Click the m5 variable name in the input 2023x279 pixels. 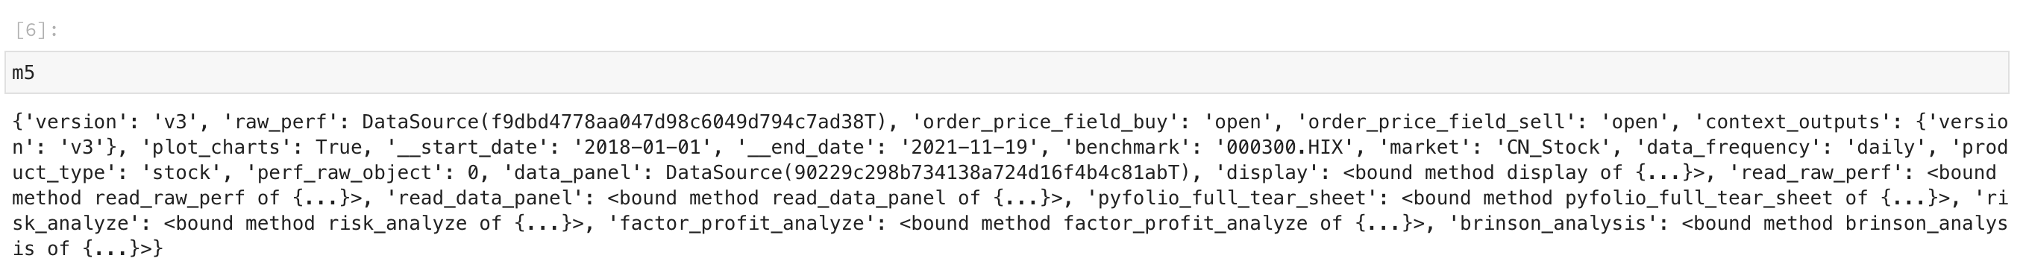[24, 73]
